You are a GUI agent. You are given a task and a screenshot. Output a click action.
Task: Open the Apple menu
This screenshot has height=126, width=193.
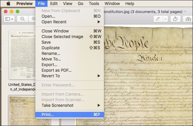pos(8,4)
